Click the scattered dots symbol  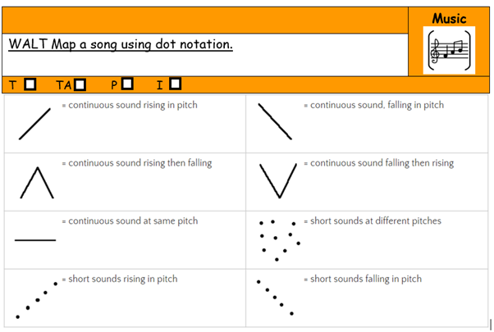coord(277,238)
